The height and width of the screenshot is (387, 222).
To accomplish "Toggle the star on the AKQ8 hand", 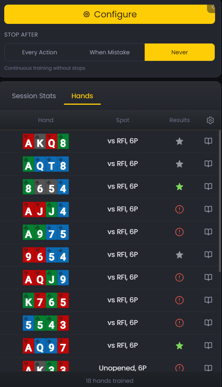I will 179,141.
